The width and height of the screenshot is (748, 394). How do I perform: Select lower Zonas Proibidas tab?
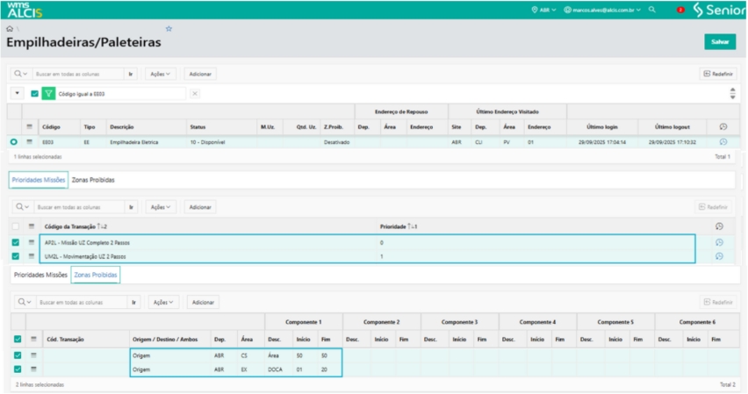pos(96,275)
